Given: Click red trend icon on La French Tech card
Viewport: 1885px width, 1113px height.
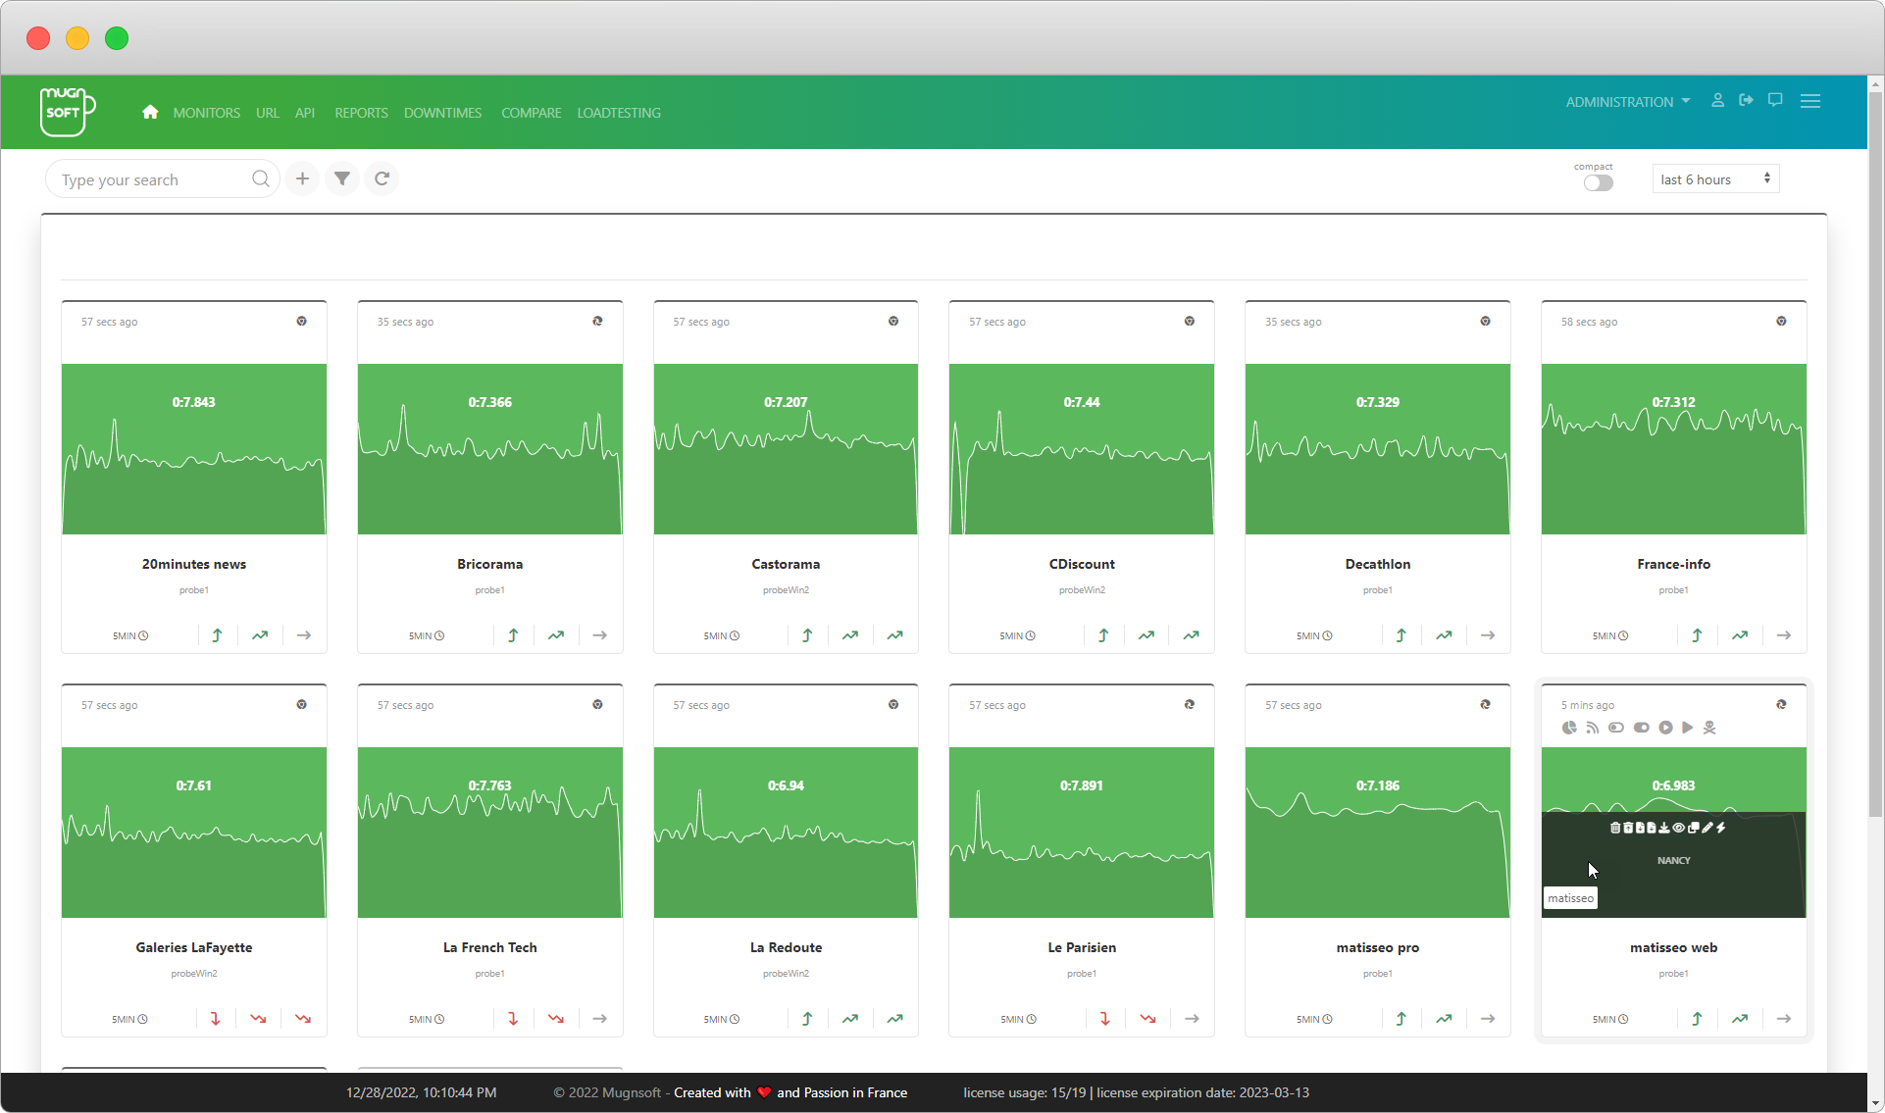Looking at the screenshot, I should tap(555, 1019).
